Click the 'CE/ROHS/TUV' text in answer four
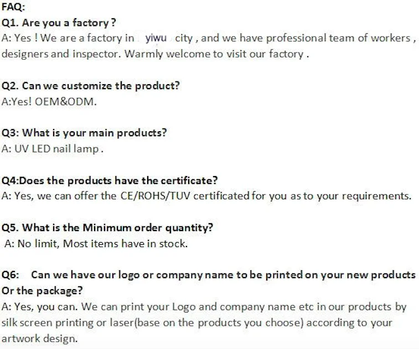The height and width of the screenshot is (349, 419). tap(155, 196)
